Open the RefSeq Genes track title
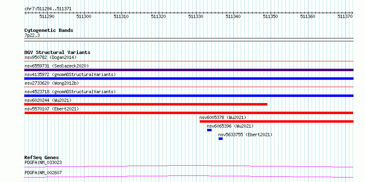Viewport: 365px width, 182px height. pyautogui.click(x=42, y=158)
